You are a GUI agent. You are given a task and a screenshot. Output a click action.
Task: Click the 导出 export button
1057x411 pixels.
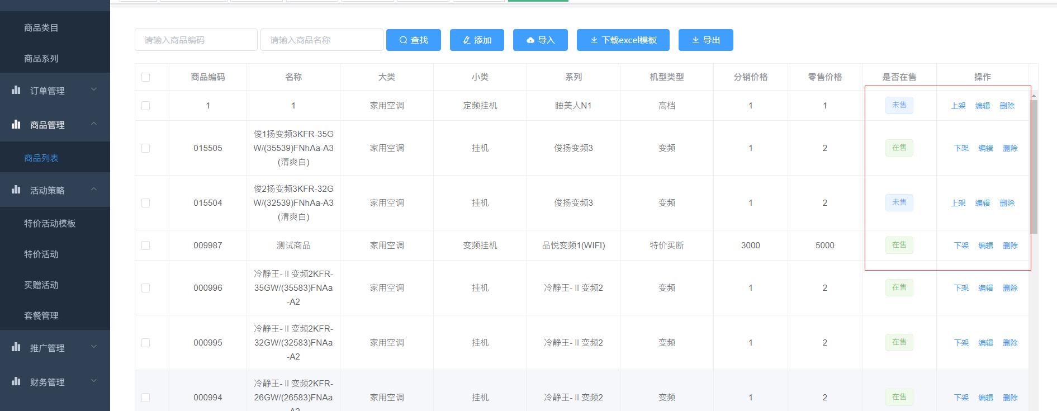tap(706, 40)
